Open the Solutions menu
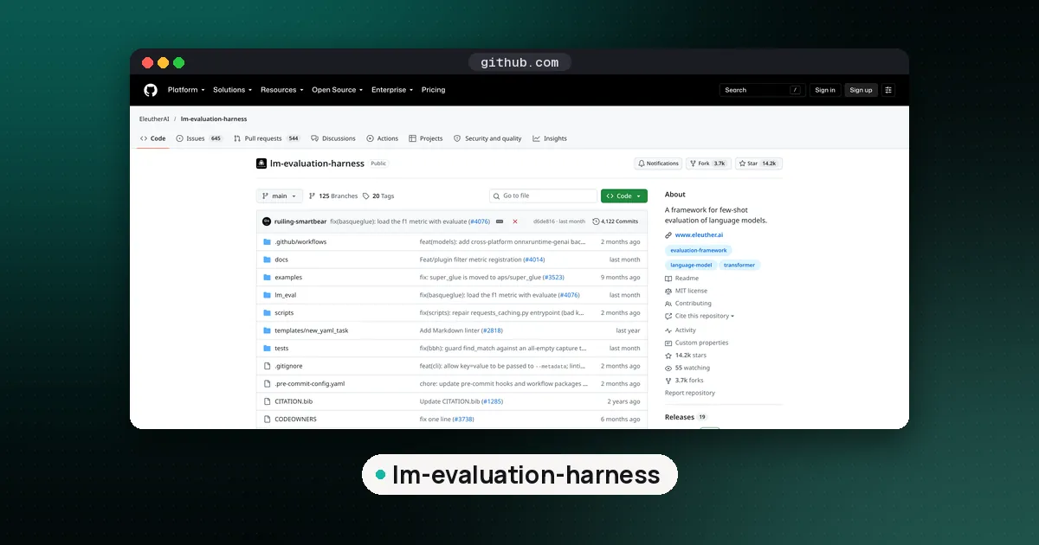Viewport: 1039px width, 545px height. coord(233,90)
